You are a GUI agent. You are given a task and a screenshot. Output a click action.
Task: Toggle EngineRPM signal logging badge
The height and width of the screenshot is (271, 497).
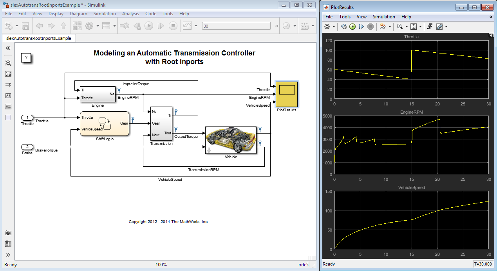pyautogui.click(x=119, y=90)
